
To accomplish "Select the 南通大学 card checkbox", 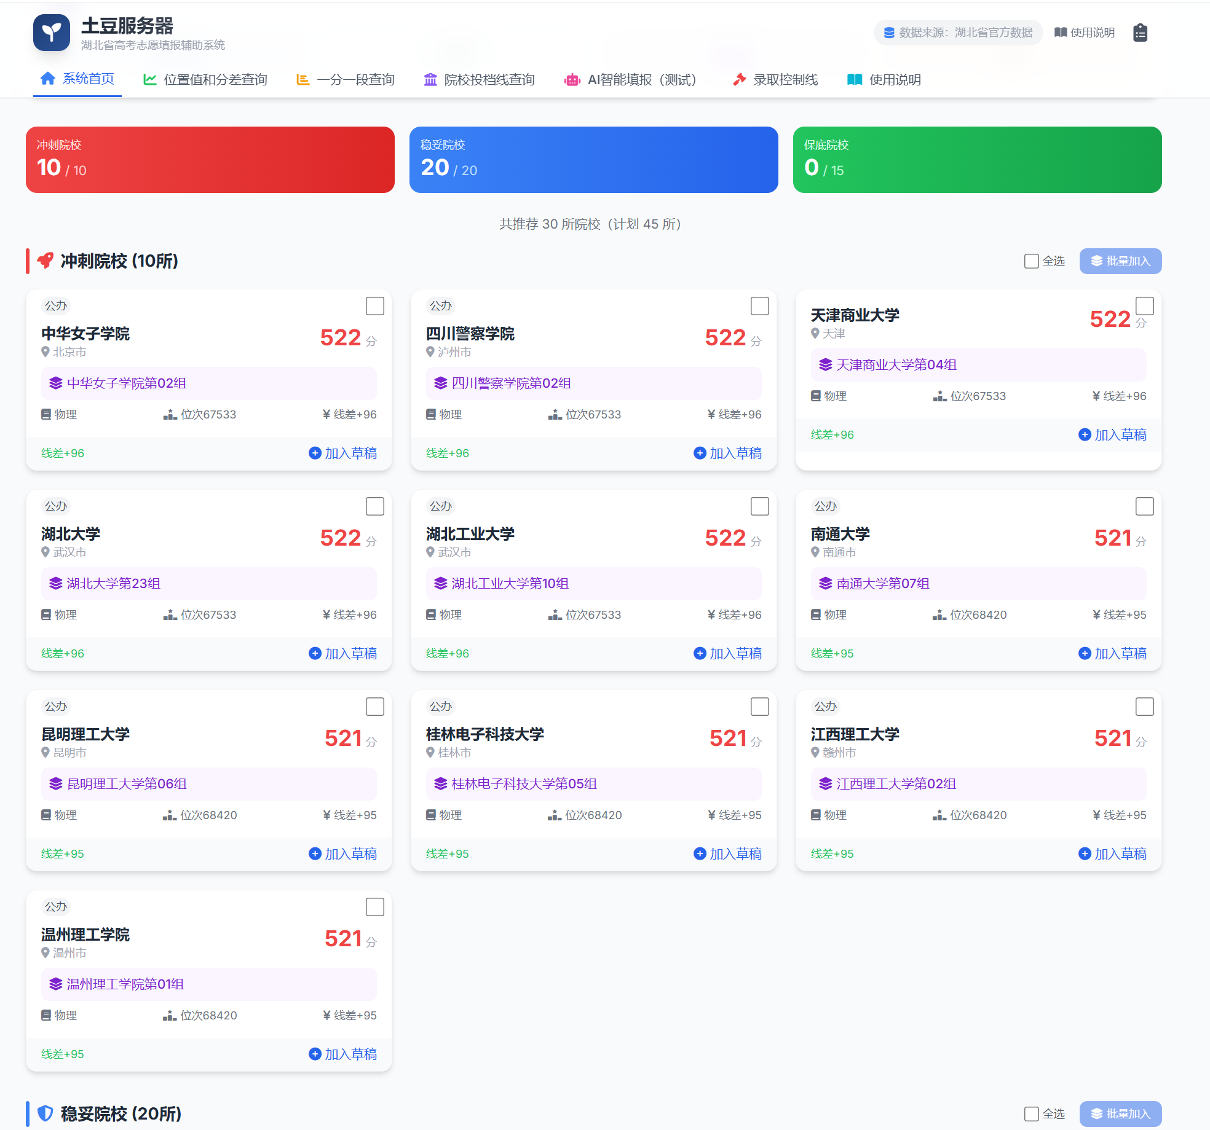I will (1145, 506).
